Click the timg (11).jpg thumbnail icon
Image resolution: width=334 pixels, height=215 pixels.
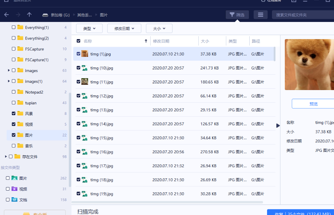(84, 82)
